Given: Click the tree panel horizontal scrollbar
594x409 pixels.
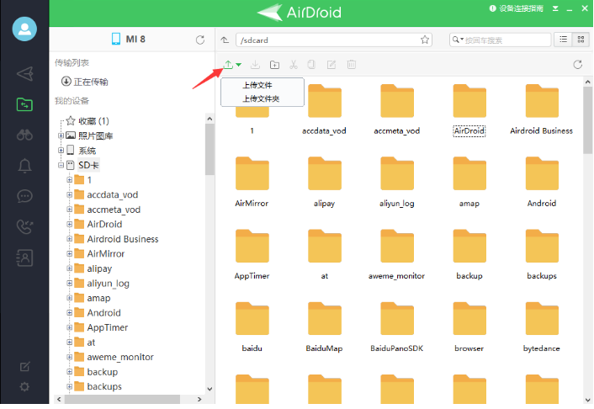Looking at the screenshot, I should click(122, 399).
